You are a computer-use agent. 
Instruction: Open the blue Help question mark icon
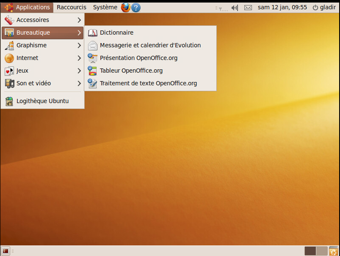click(x=136, y=7)
